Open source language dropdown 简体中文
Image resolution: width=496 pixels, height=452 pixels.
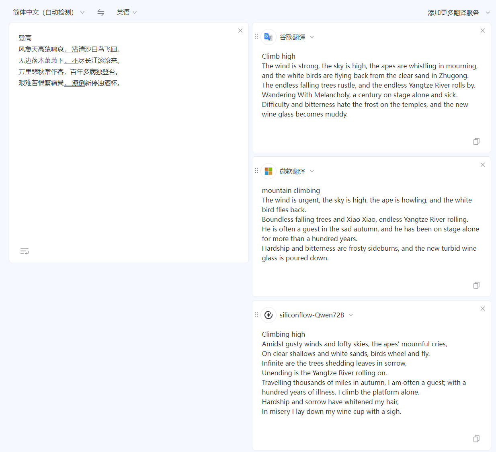coord(49,12)
